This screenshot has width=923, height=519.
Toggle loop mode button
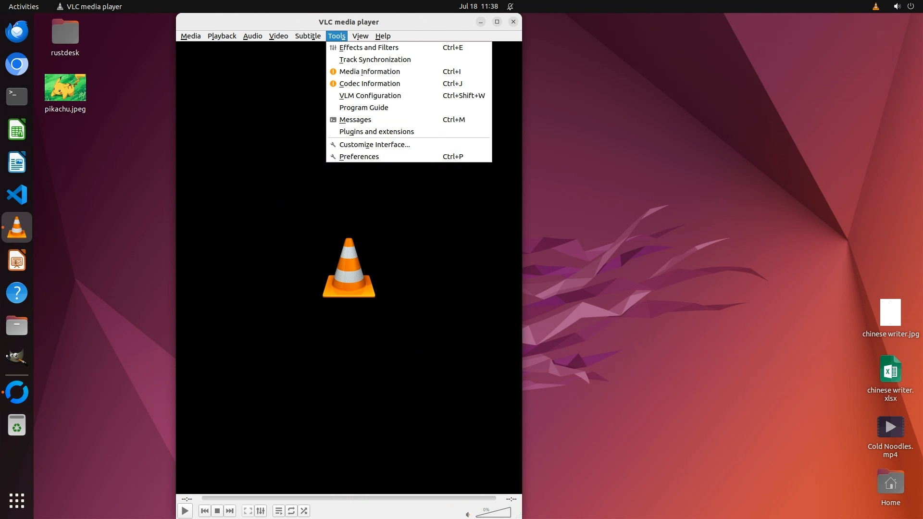(291, 511)
